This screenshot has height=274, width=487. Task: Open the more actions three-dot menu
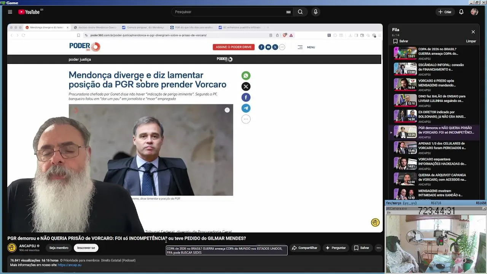[378, 248]
